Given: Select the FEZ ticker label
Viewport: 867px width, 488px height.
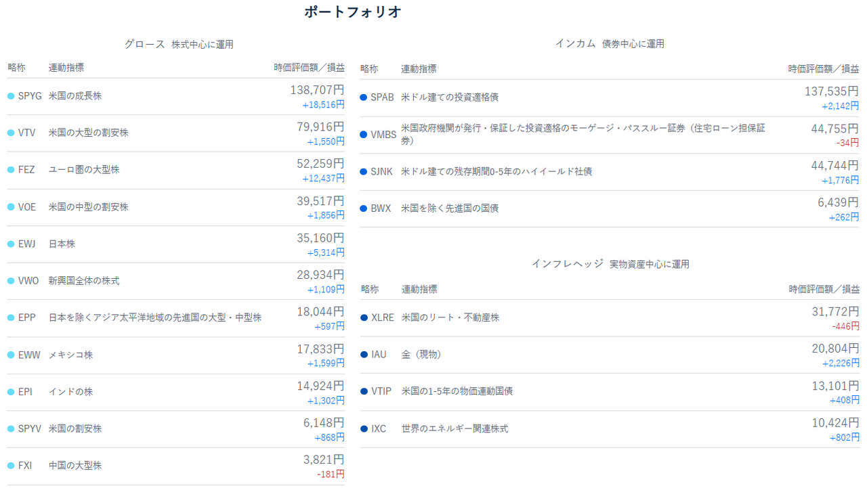Looking at the screenshot, I should [x=26, y=170].
